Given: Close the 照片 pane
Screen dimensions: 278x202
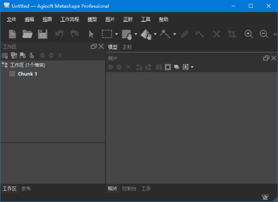Looking at the screenshot, I should (x=274, y=58).
